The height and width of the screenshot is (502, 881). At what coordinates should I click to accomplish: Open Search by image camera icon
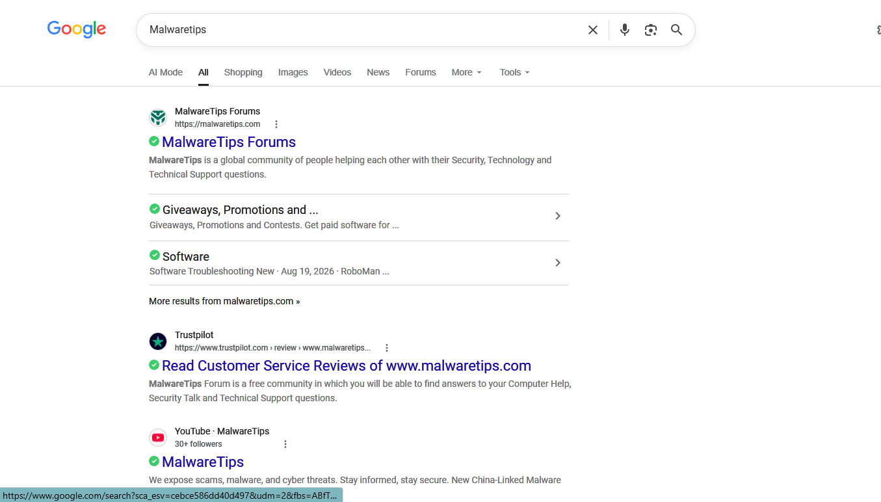click(651, 30)
